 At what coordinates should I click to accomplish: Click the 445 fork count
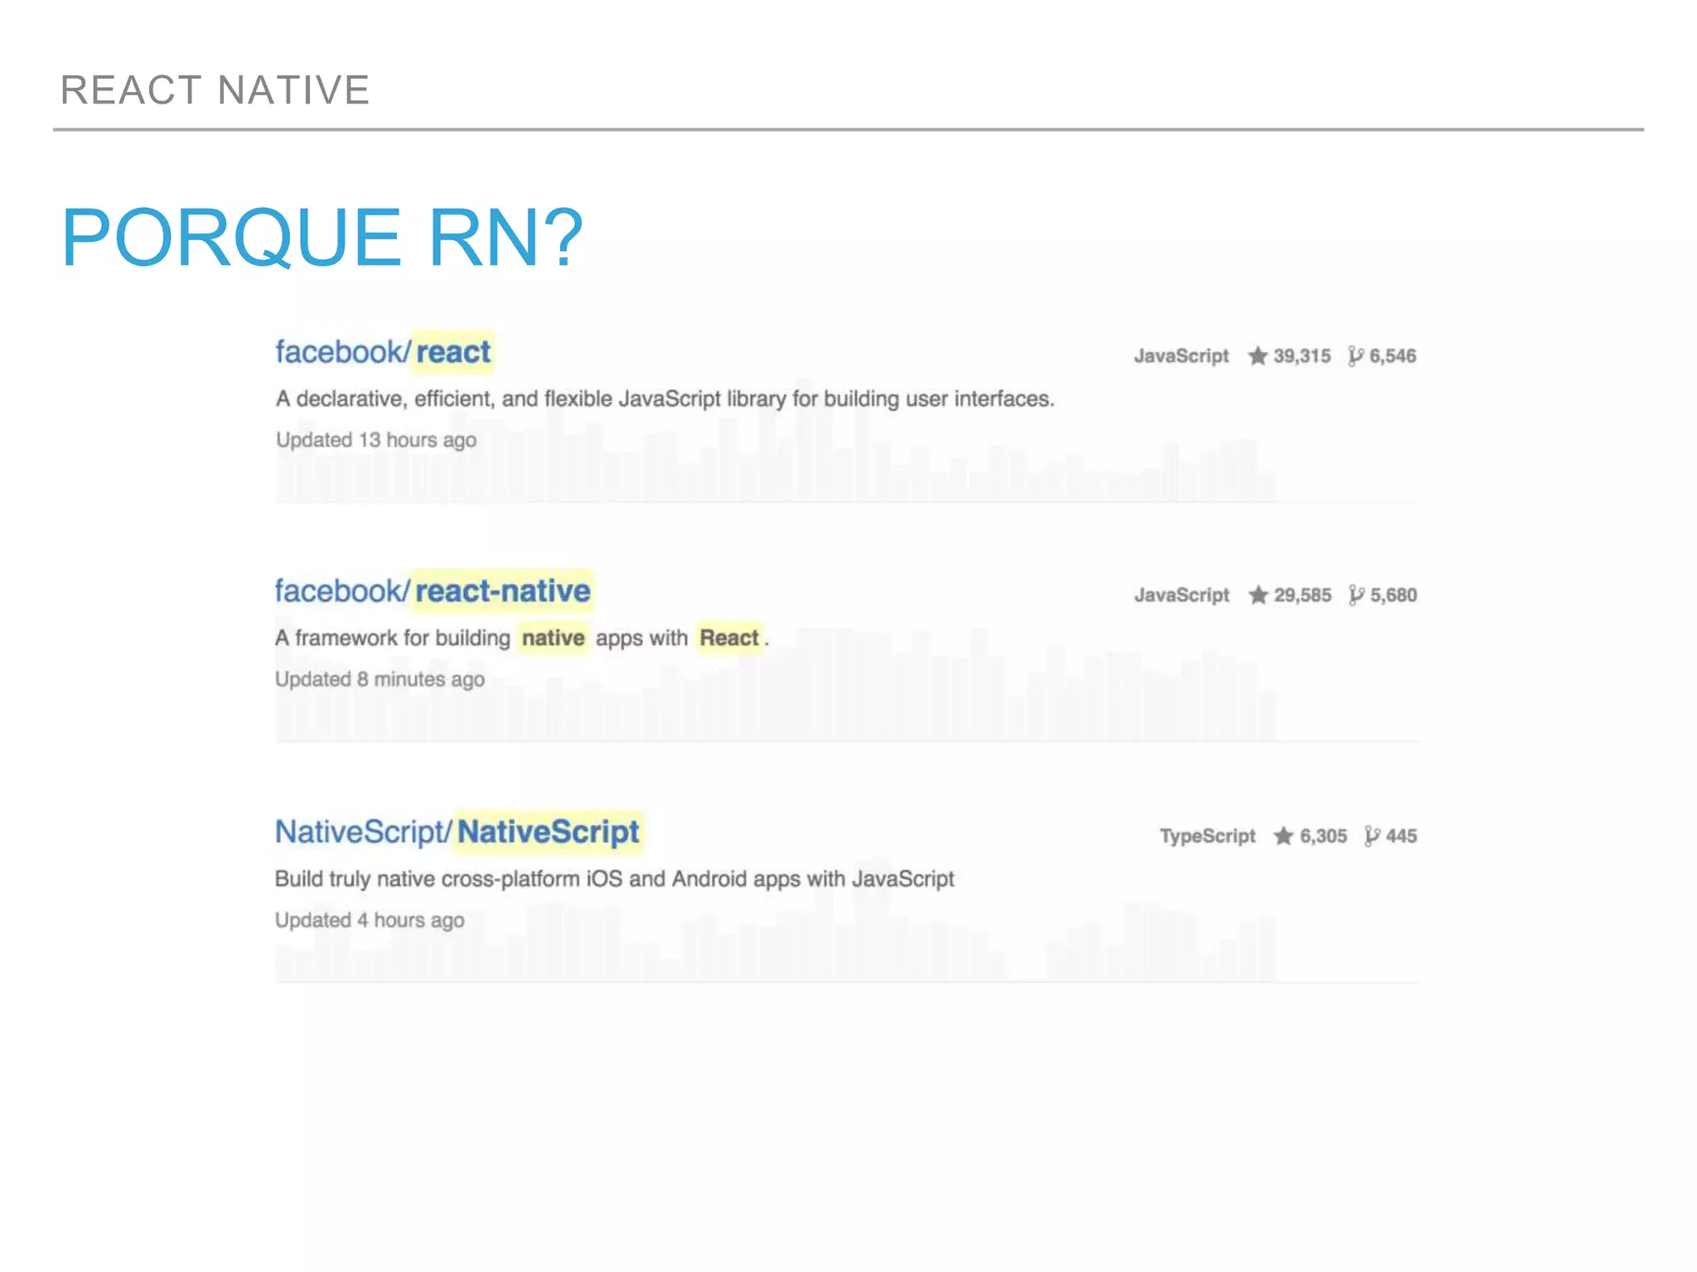click(1401, 836)
